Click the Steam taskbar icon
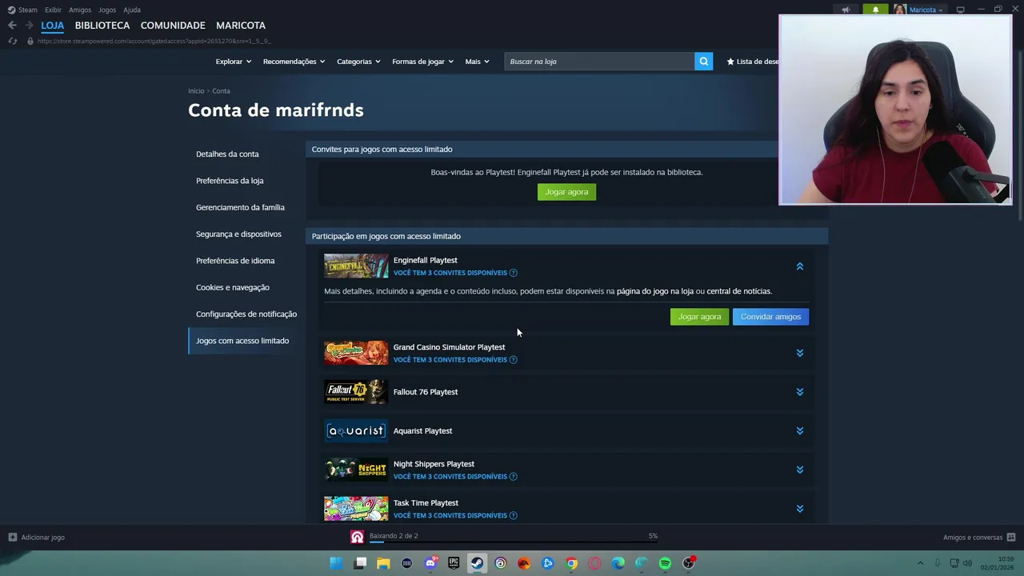 point(477,563)
